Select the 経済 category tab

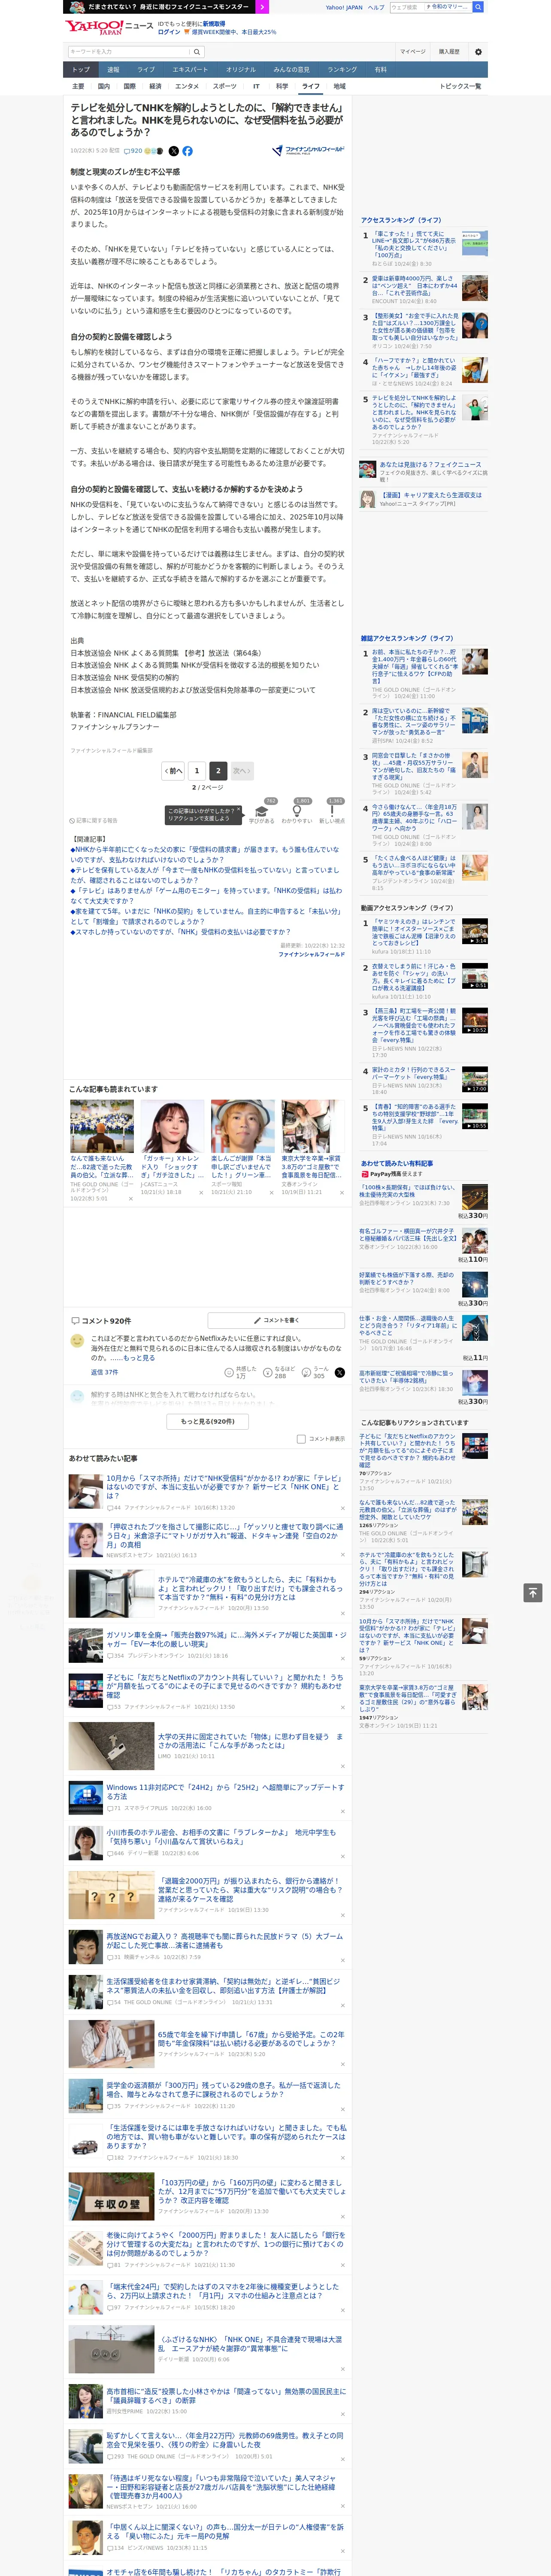pos(155,86)
